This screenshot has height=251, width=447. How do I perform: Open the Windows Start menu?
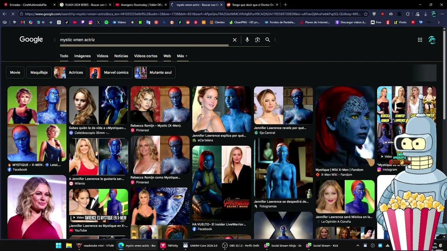[58, 245]
